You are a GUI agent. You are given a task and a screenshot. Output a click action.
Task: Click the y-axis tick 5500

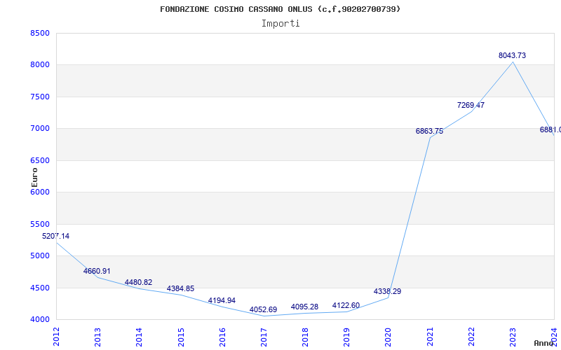click(40, 224)
